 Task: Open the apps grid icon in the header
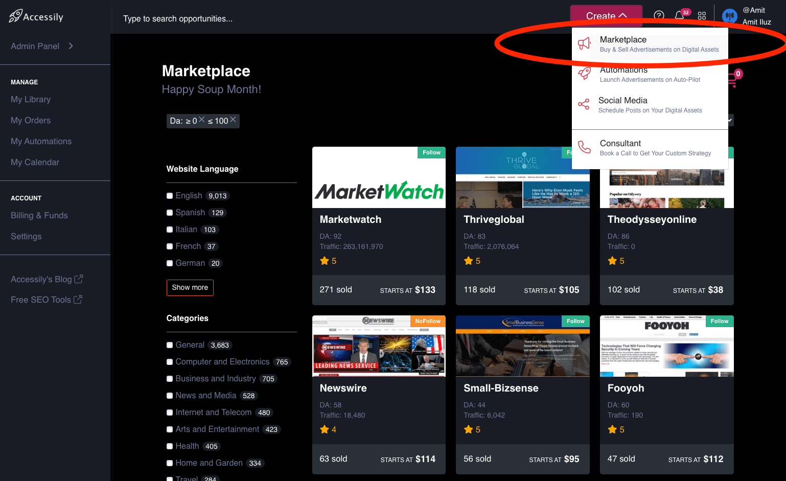[702, 15]
